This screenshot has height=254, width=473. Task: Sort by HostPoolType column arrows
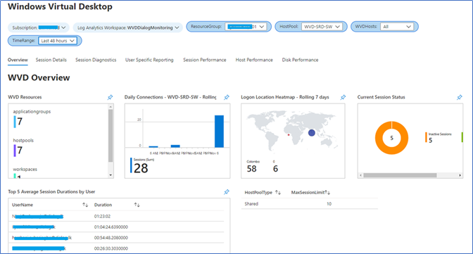coord(278,193)
